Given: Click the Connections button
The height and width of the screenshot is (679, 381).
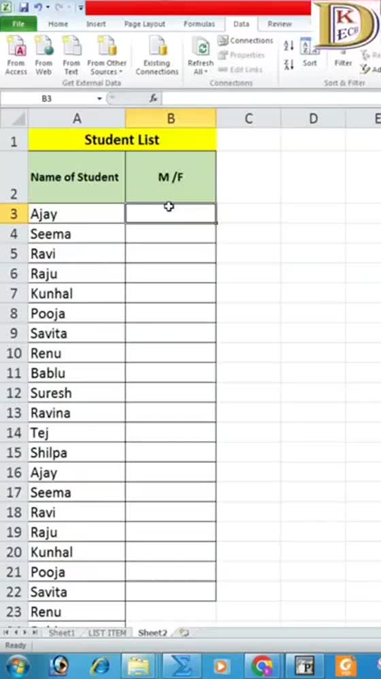Looking at the screenshot, I should click(246, 41).
